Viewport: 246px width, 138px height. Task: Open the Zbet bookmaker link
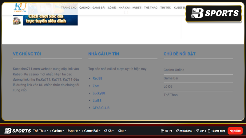(96, 86)
